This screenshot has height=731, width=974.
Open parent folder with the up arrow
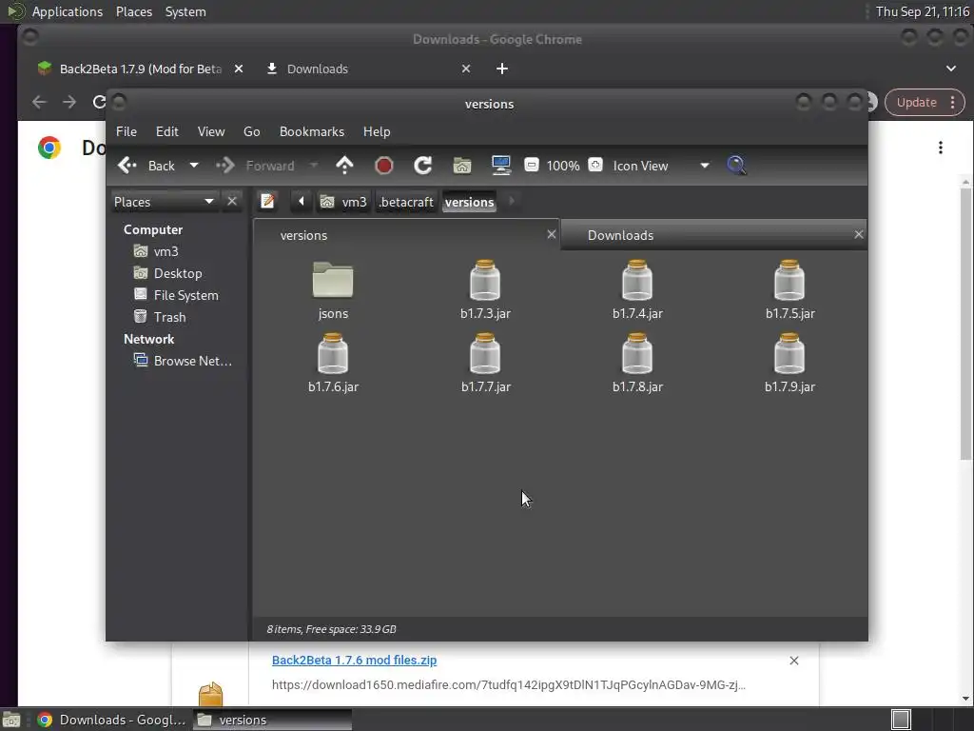click(344, 166)
